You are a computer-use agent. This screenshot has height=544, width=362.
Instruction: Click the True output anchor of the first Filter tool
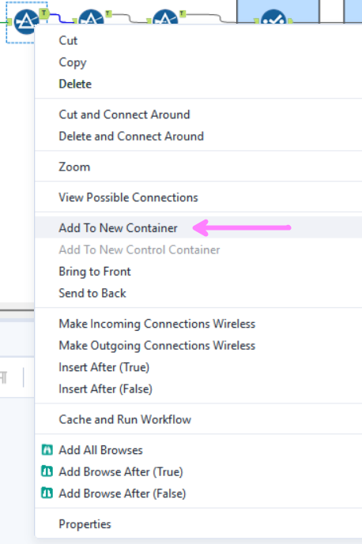43,13
